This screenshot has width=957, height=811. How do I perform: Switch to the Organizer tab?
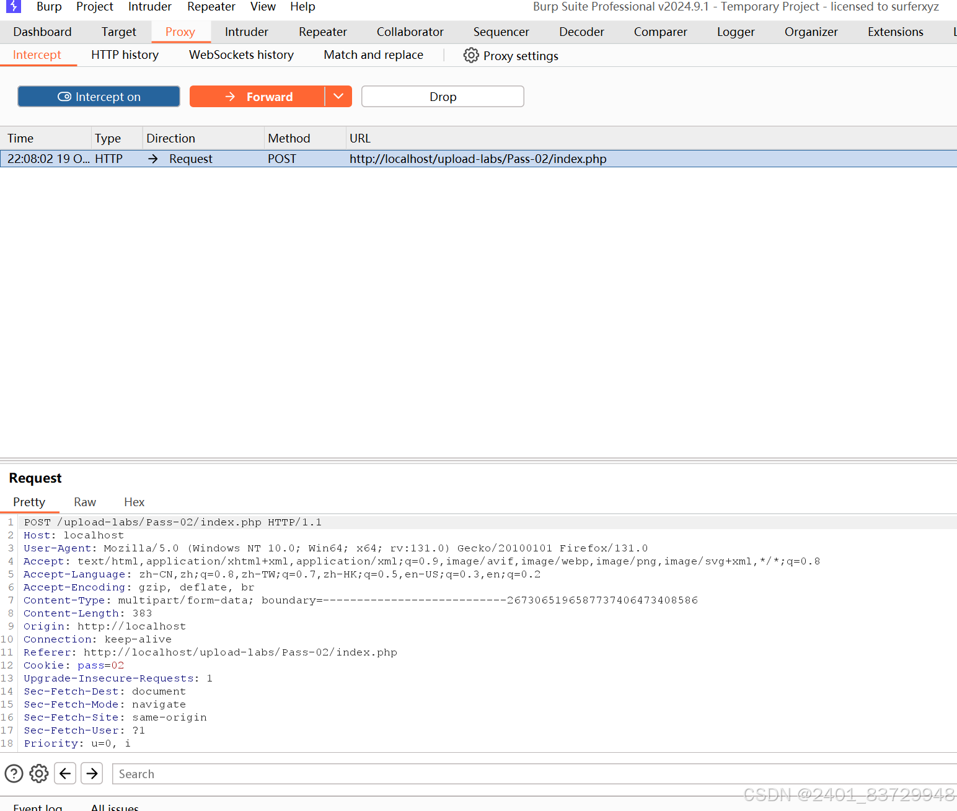[x=811, y=32]
